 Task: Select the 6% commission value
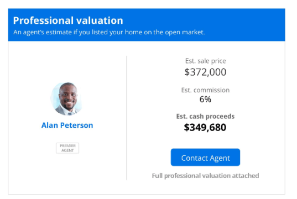point(205,99)
